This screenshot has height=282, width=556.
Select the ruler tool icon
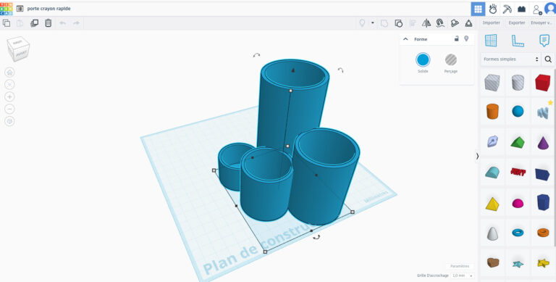[518, 41]
